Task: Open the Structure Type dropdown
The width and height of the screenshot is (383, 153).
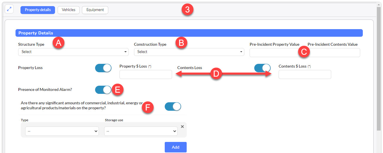Action: pos(73,52)
